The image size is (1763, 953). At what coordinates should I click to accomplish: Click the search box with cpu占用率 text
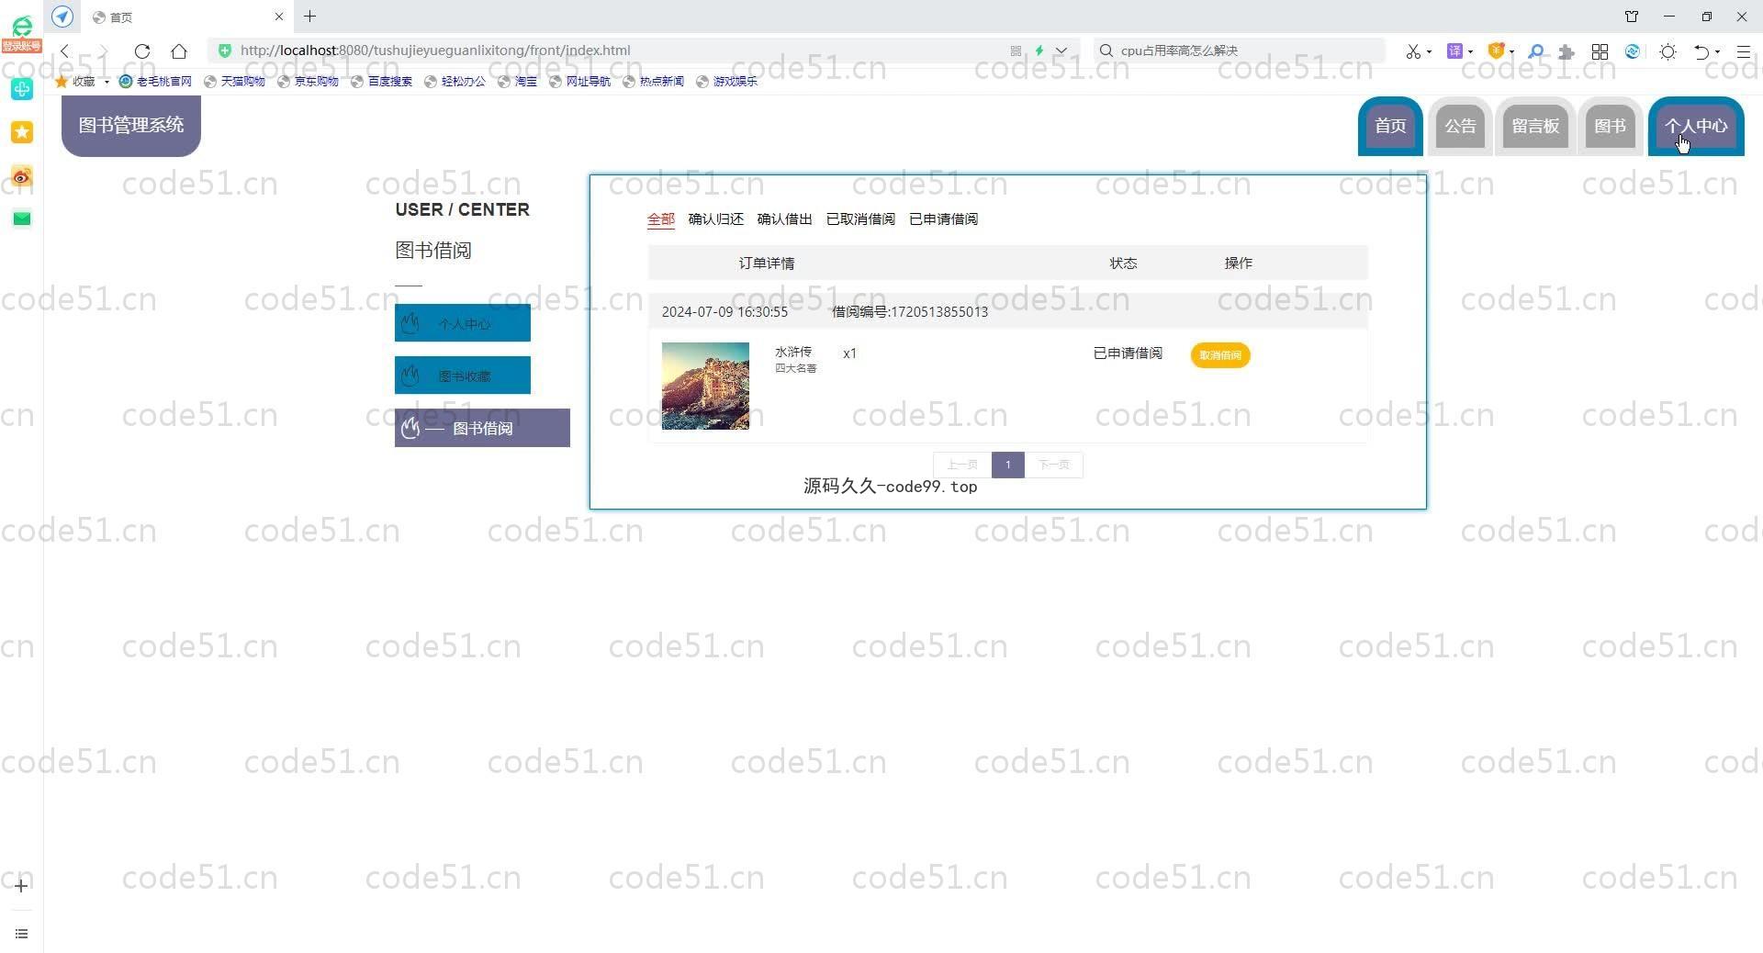[x=1240, y=50]
